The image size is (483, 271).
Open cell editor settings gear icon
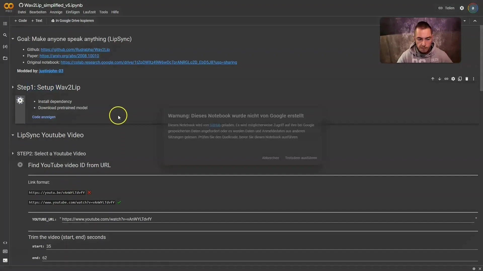(x=453, y=79)
